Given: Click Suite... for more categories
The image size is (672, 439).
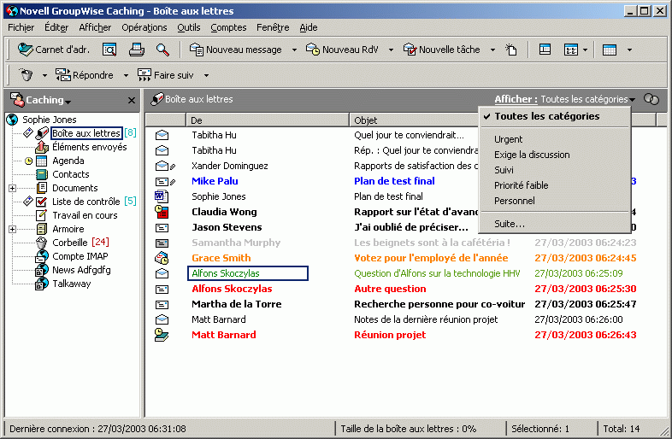Looking at the screenshot, I should [x=555, y=224].
